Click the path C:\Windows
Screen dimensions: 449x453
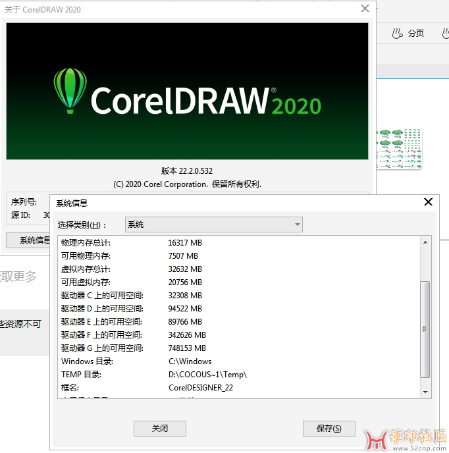coord(190,361)
